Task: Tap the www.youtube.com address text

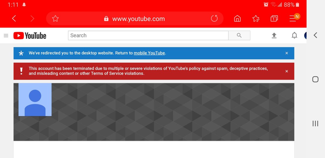Action: pyautogui.click(x=138, y=19)
